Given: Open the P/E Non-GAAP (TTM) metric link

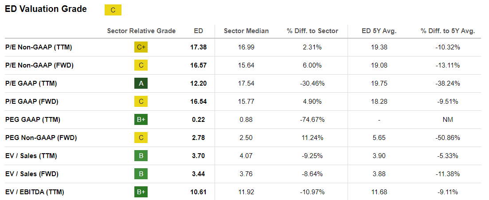Looking at the screenshot, I should [39, 47].
